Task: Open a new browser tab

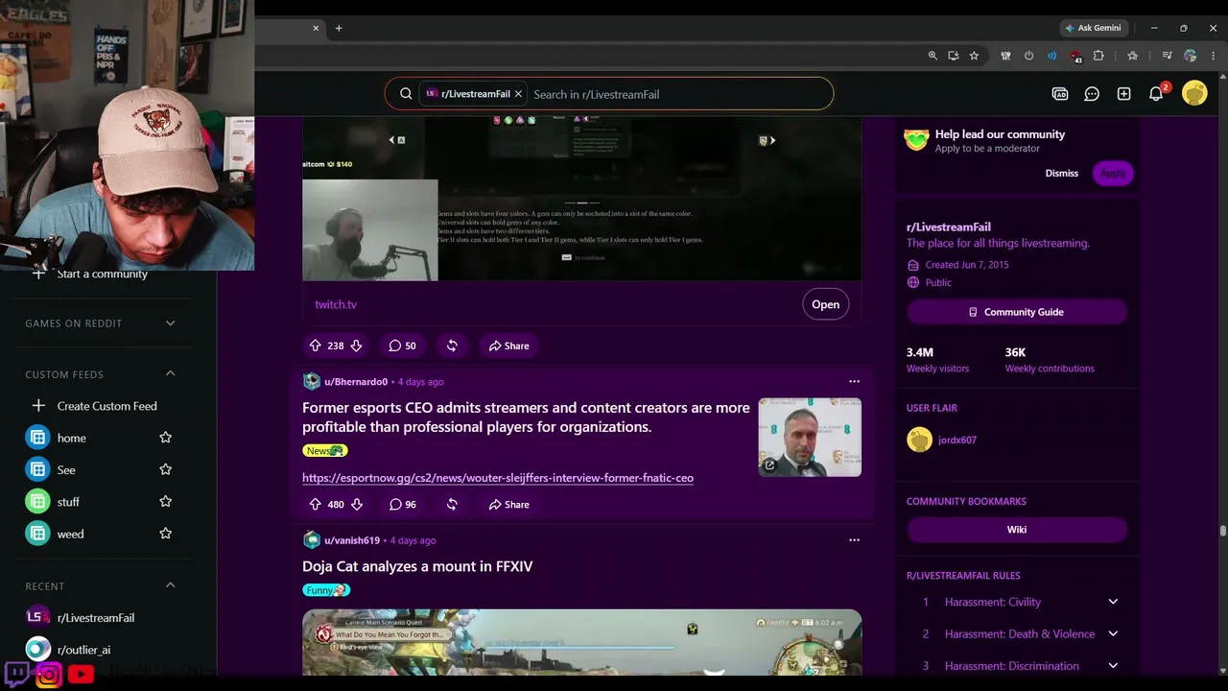Action: pos(339,28)
